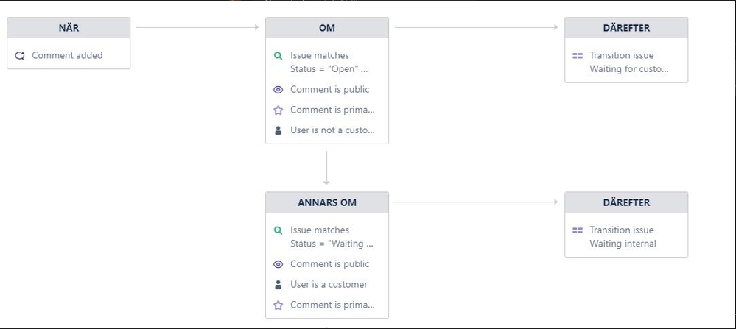Click the transition icon beside 'Waiting internal'
This screenshot has width=736, height=329.
tap(578, 230)
